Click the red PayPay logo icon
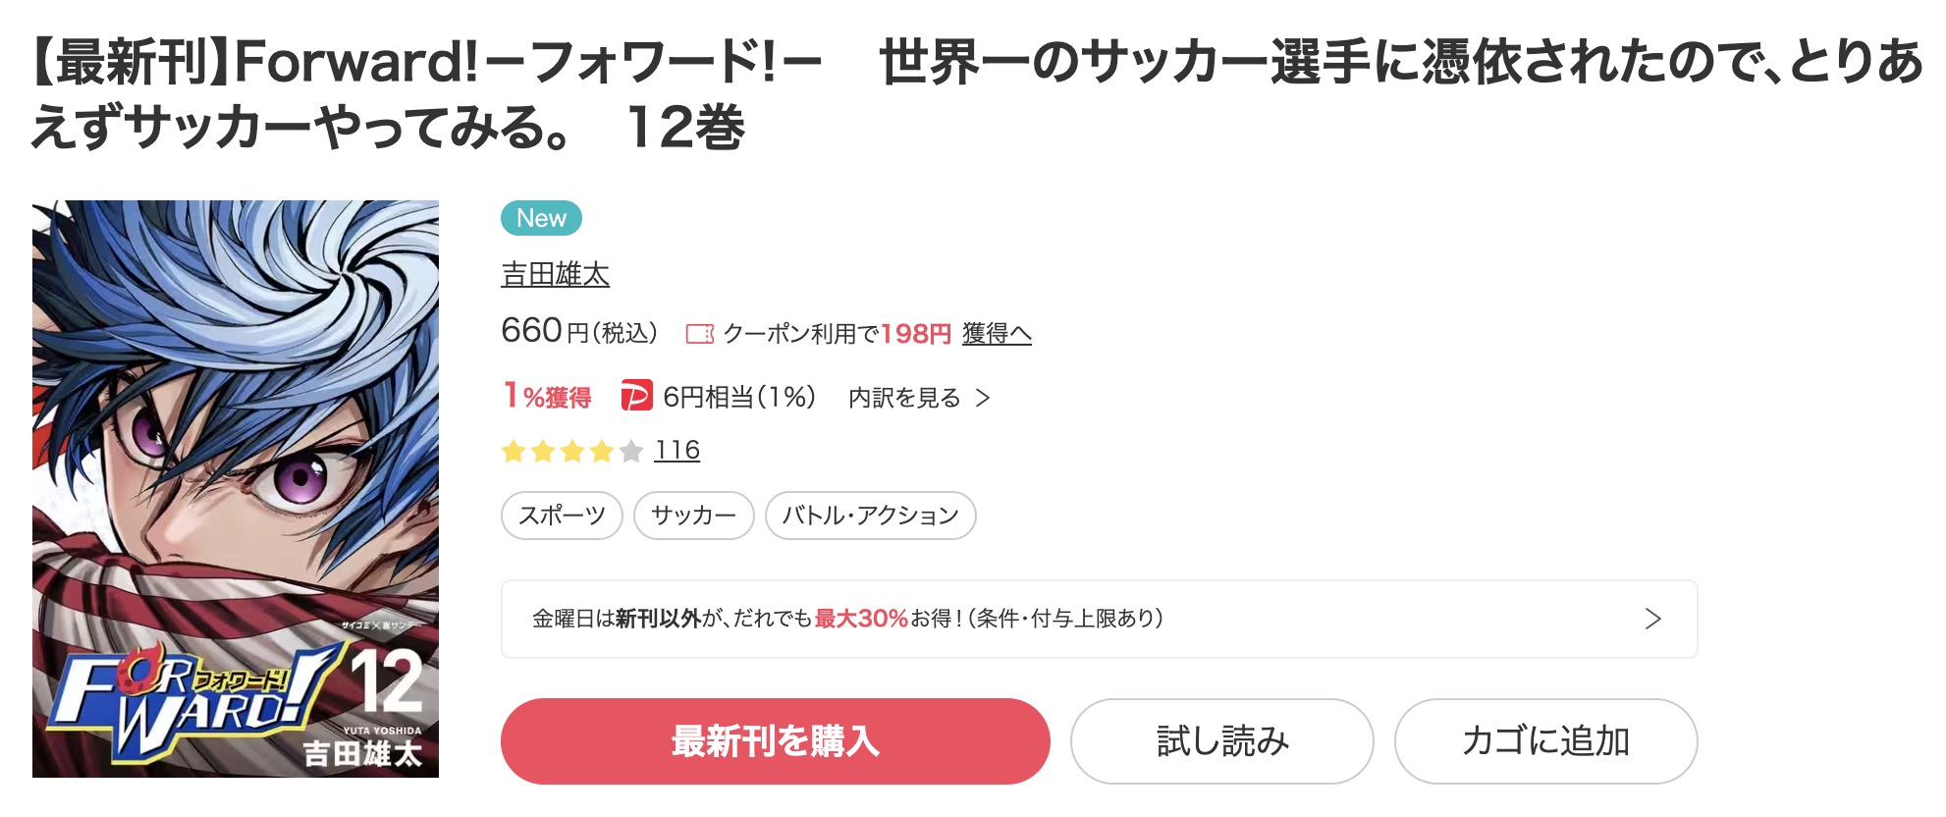Image resolution: width=1946 pixels, height=817 pixels. (636, 397)
